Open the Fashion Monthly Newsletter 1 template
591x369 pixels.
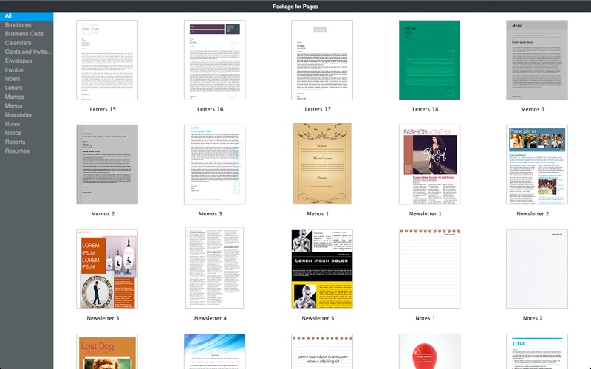pos(429,165)
